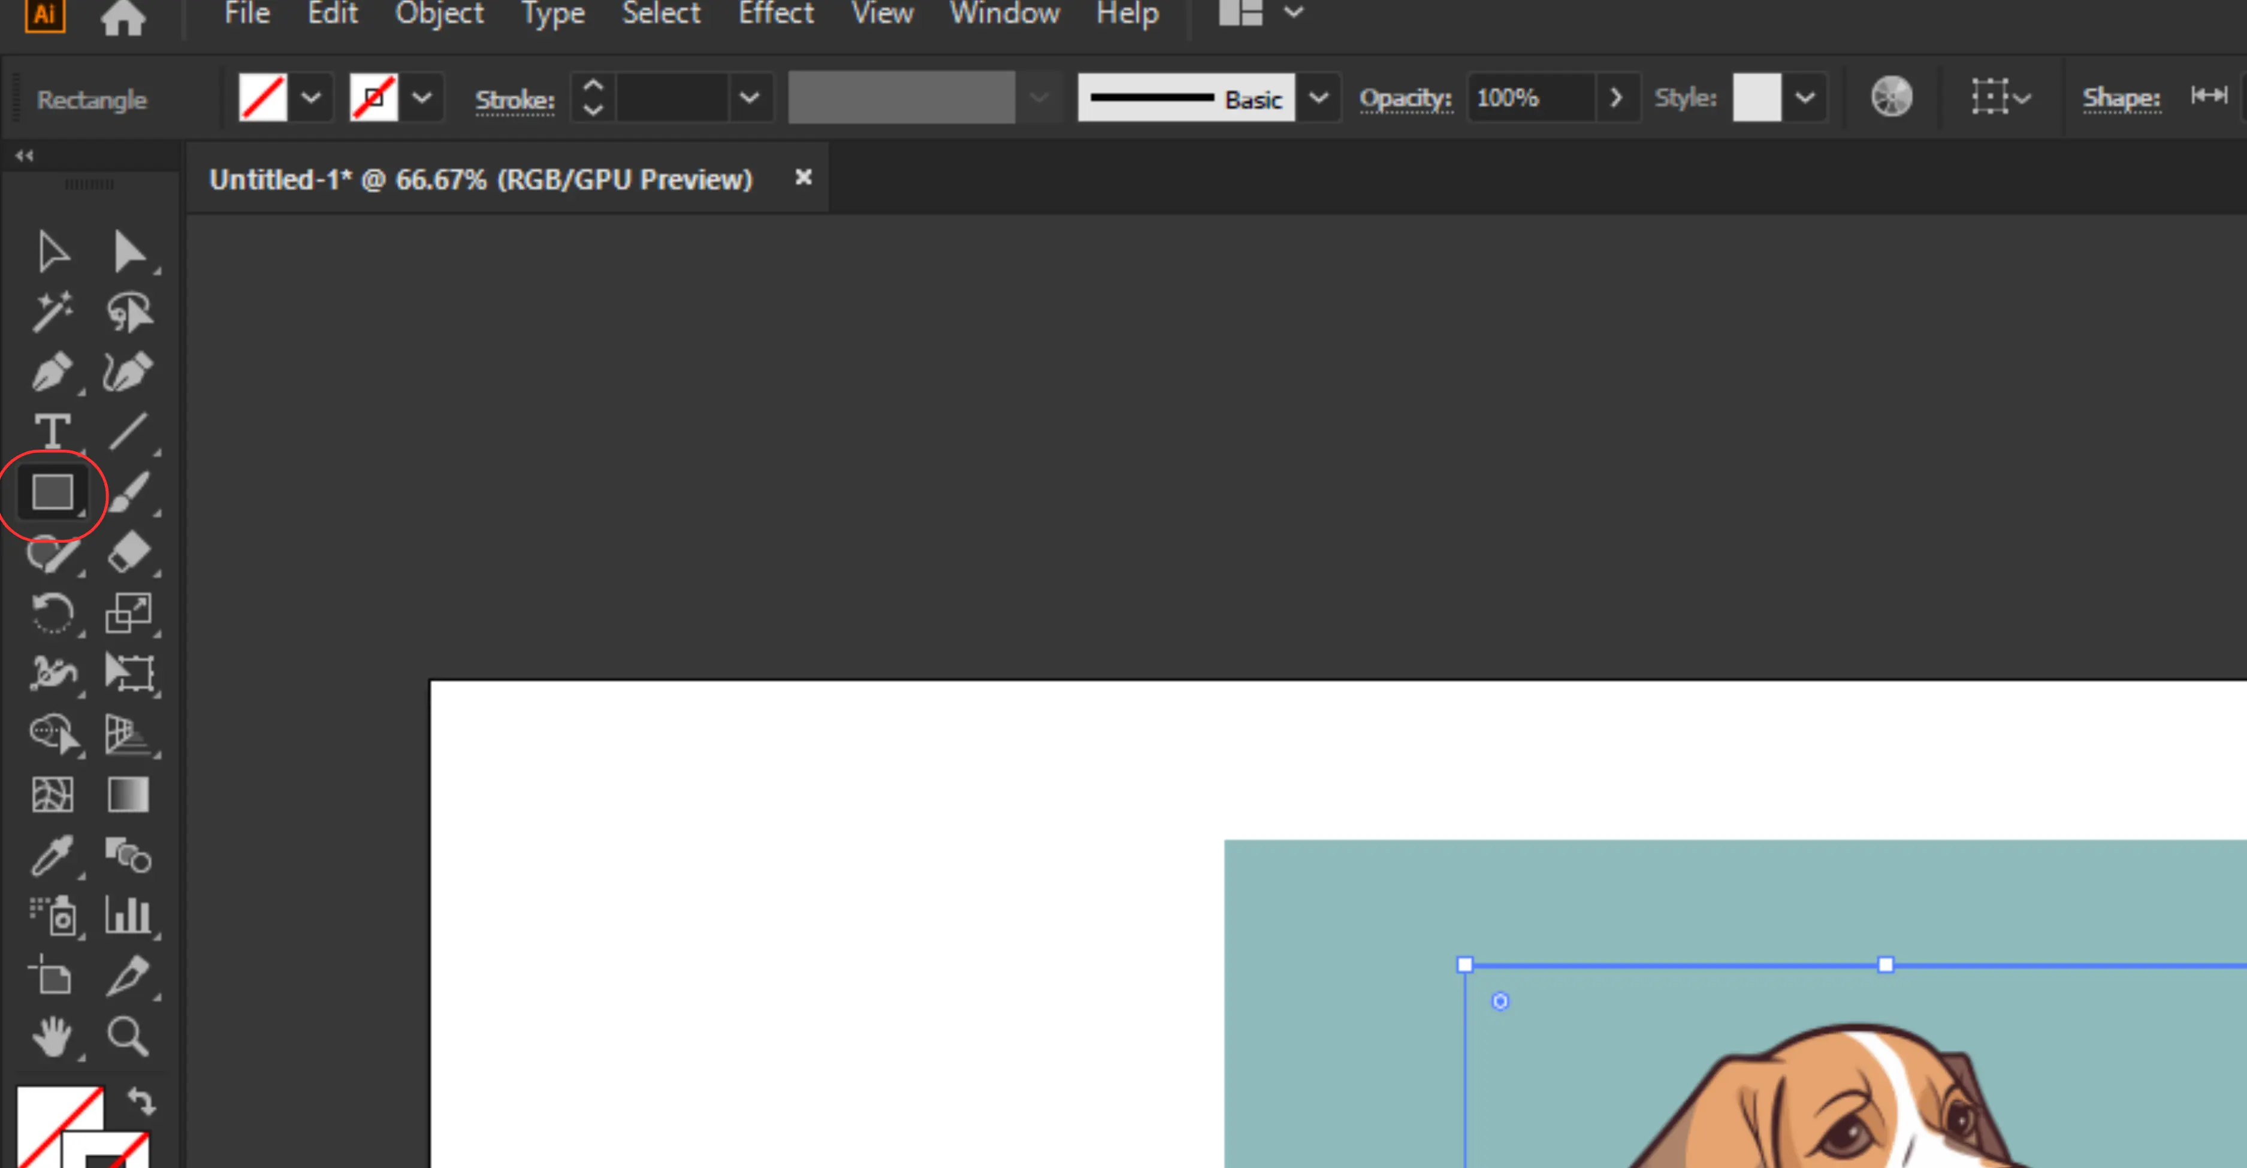This screenshot has height=1168, width=2247.
Task: Select the Mesh tool
Action: point(53,794)
